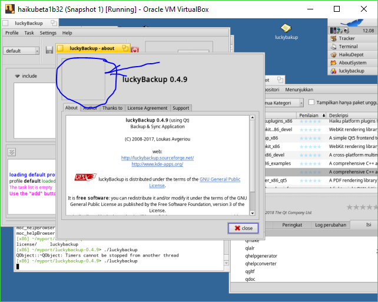Switch to Terminal in the Deskbar
The width and height of the screenshot is (378, 302).
click(x=353, y=47)
